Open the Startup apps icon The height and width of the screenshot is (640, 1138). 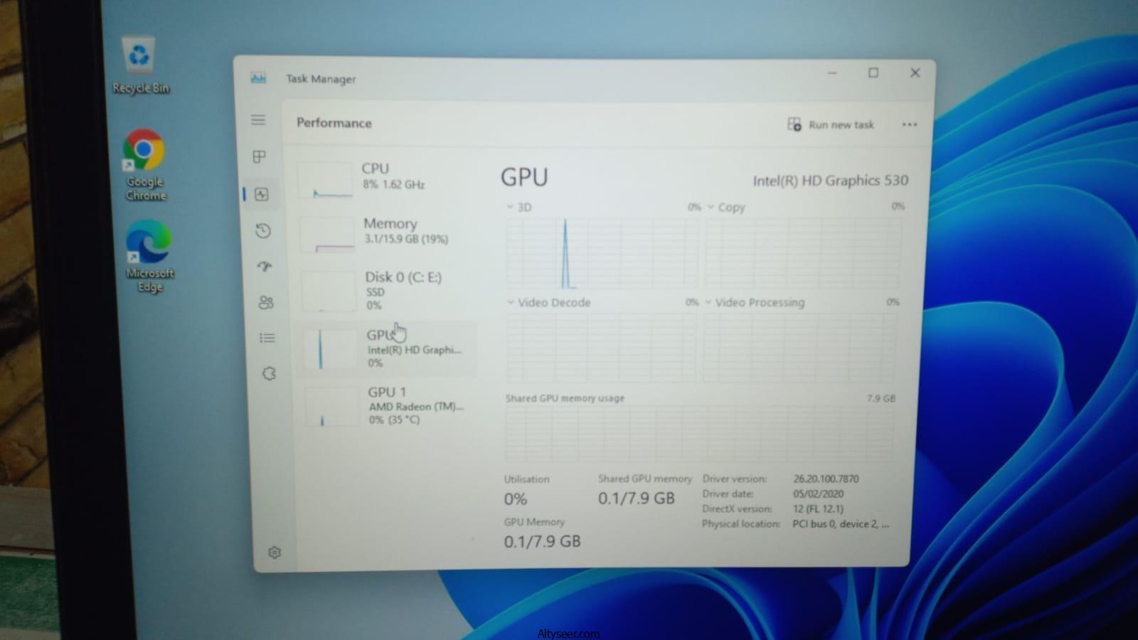265,267
